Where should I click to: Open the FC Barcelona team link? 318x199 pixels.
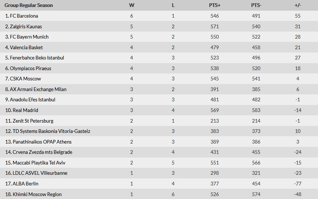click(24, 16)
